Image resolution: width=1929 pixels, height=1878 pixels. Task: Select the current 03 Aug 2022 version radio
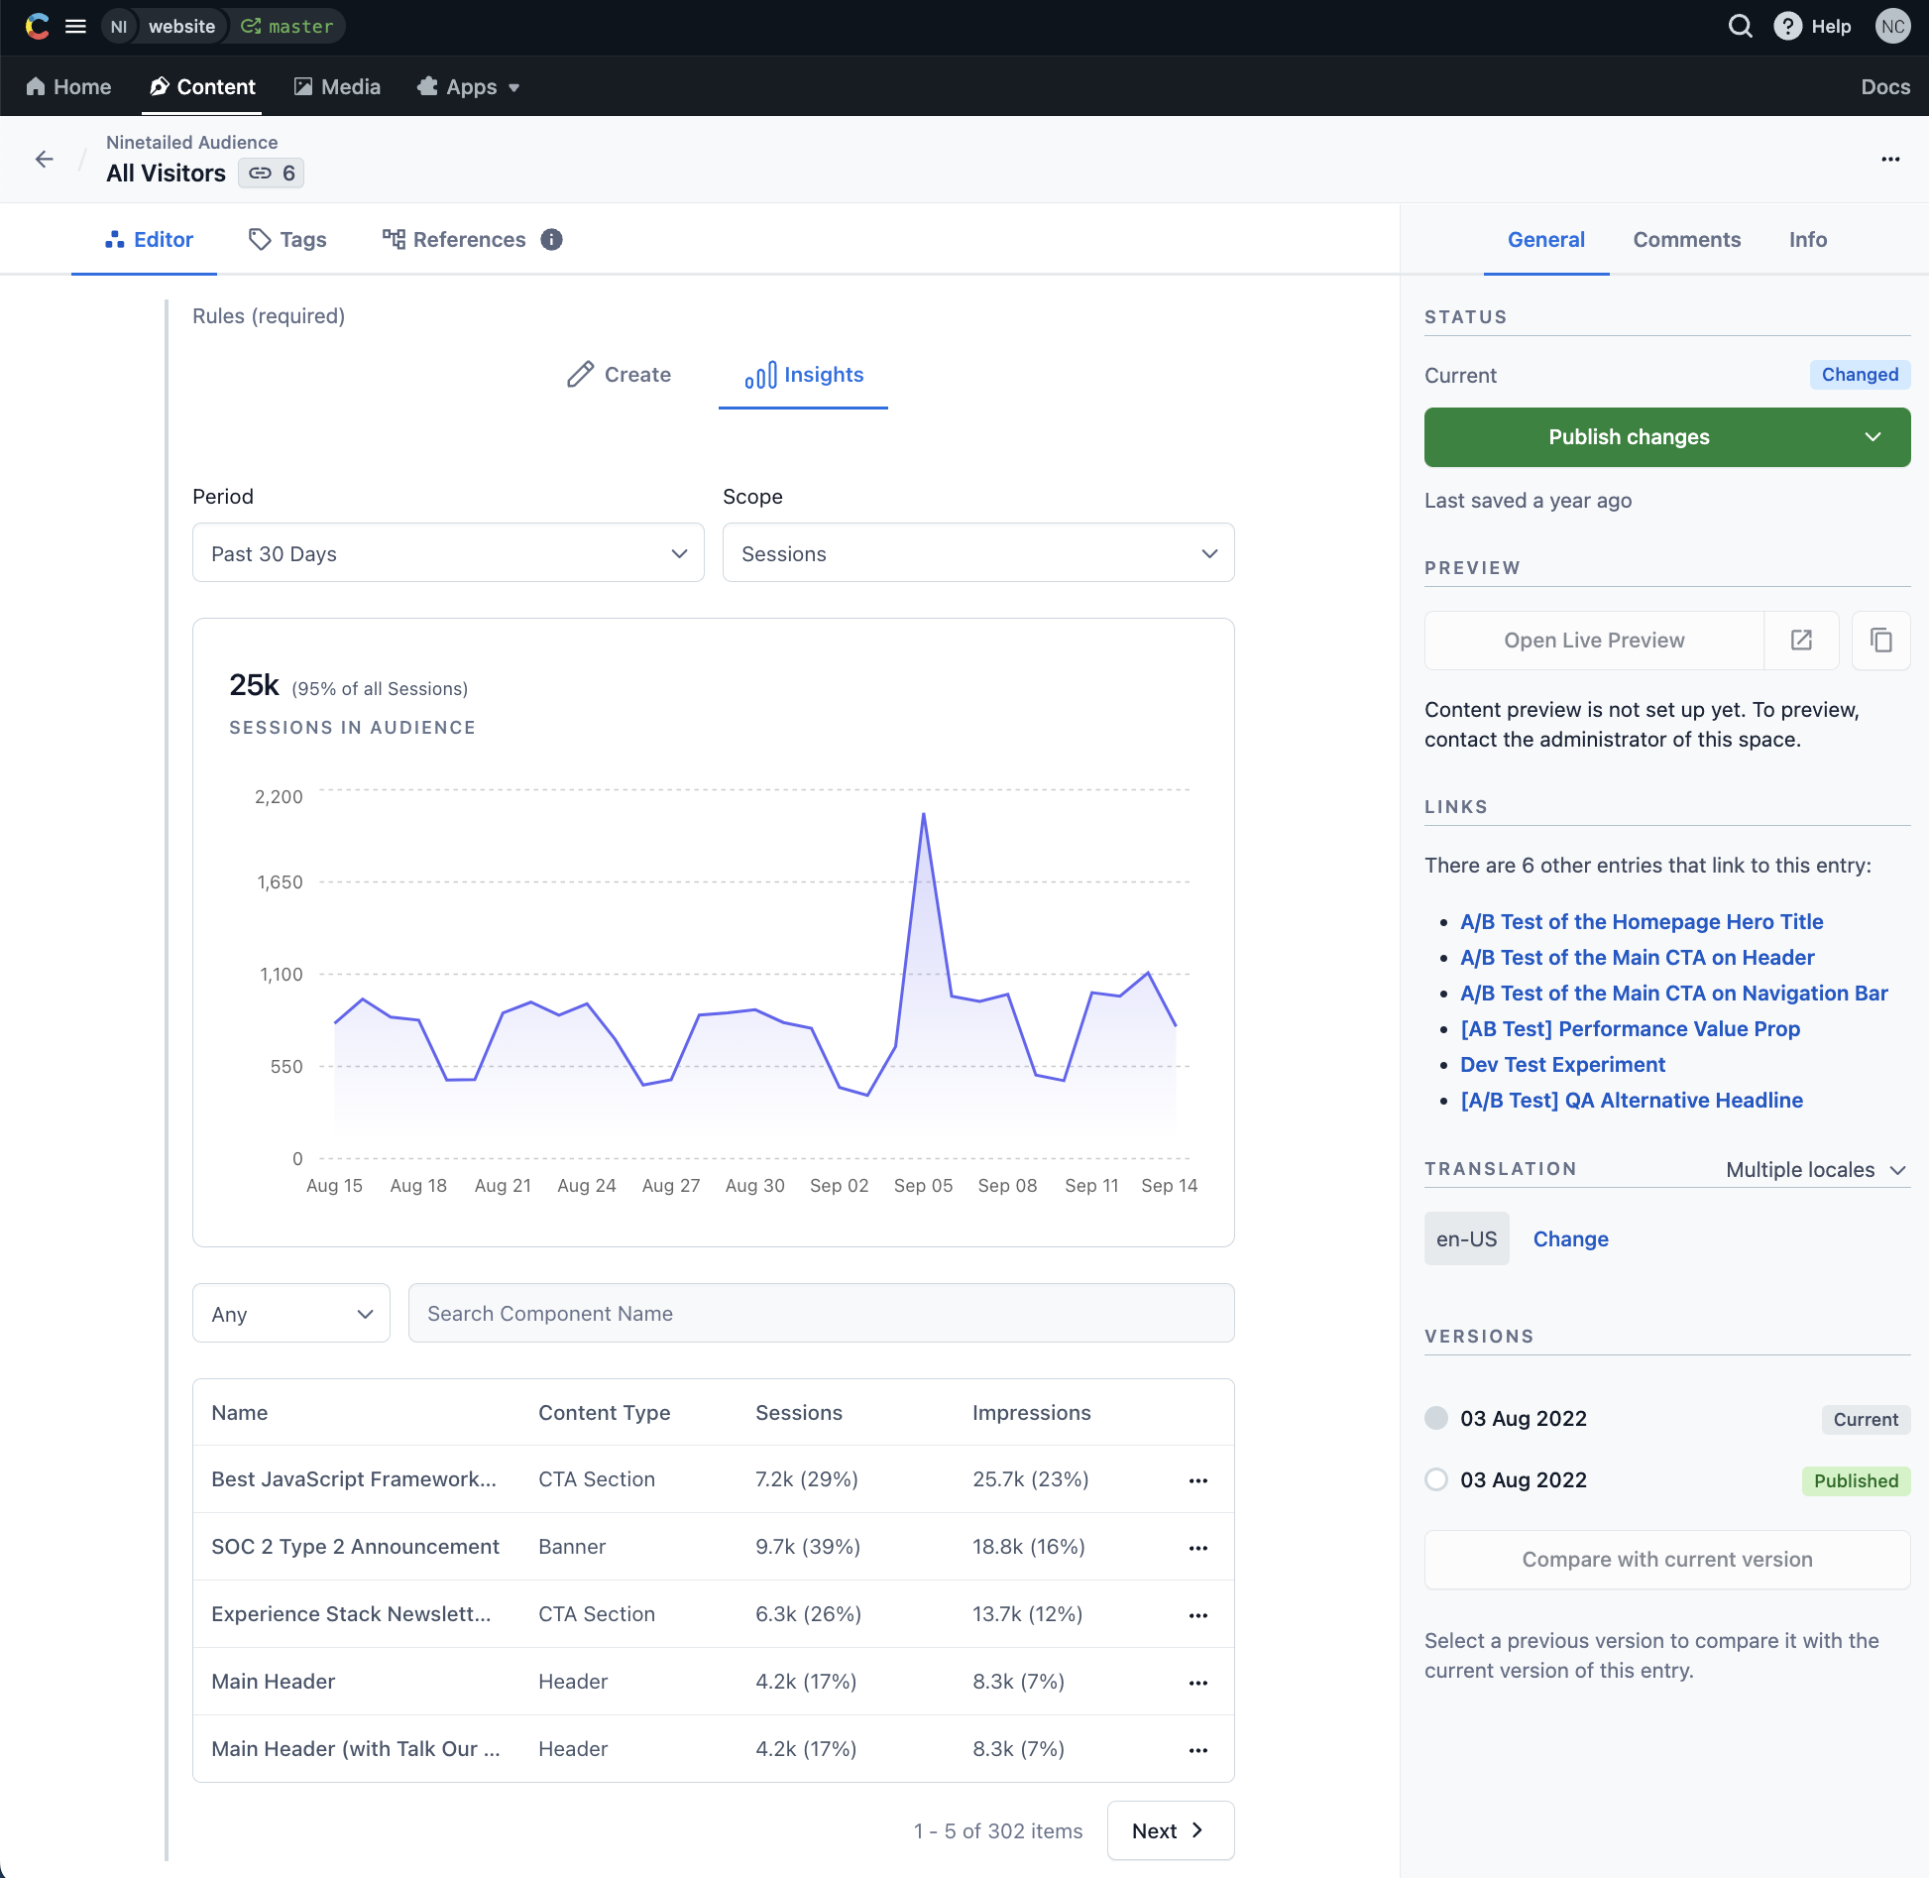(x=1436, y=1418)
